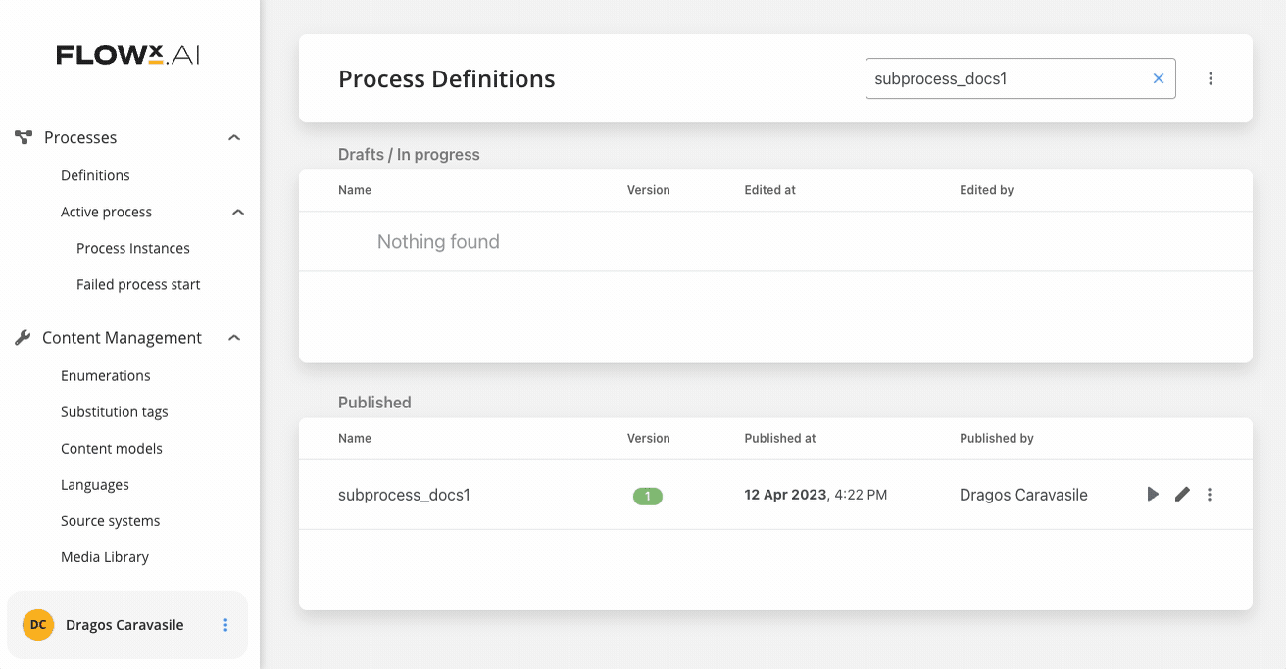Viewport: 1286px width, 669px height.
Task: Click the Content Management section label
Action: (122, 338)
